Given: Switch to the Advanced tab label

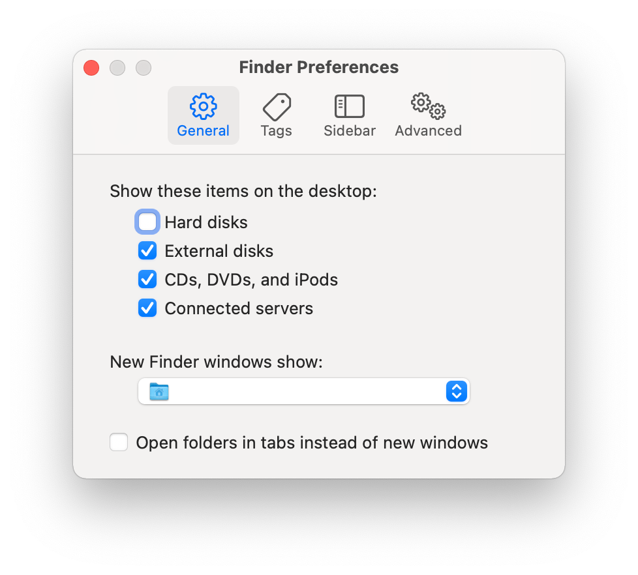Looking at the screenshot, I should pyautogui.click(x=429, y=131).
